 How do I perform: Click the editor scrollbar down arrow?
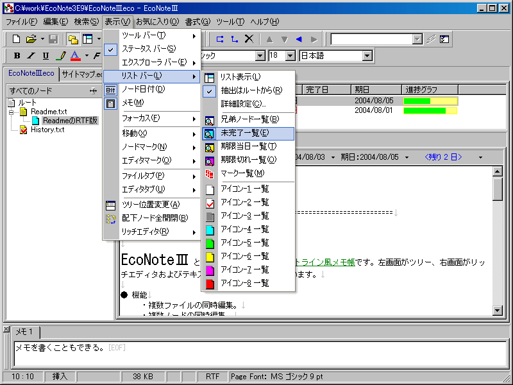[x=498, y=310]
